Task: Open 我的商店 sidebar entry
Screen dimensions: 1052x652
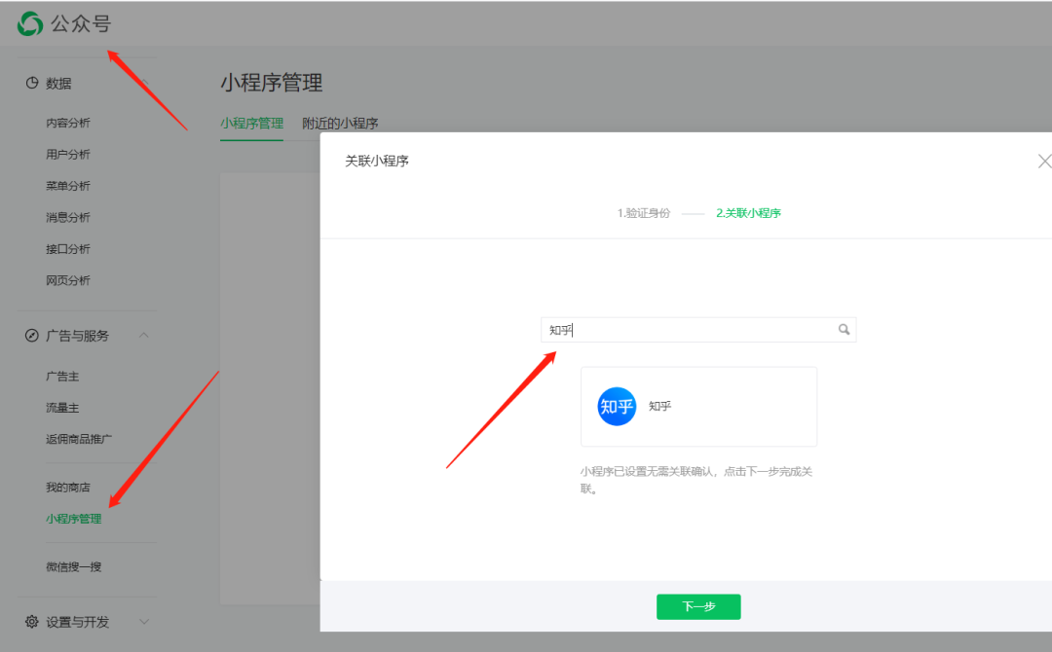Action: [x=68, y=488]
